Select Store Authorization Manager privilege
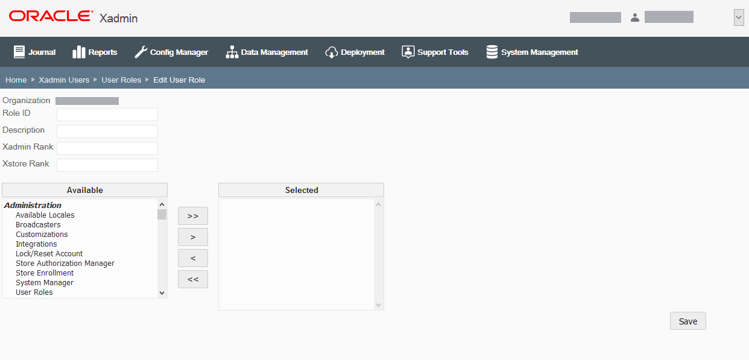The height and width of the screenshot is (360, 749). [65, 263]
